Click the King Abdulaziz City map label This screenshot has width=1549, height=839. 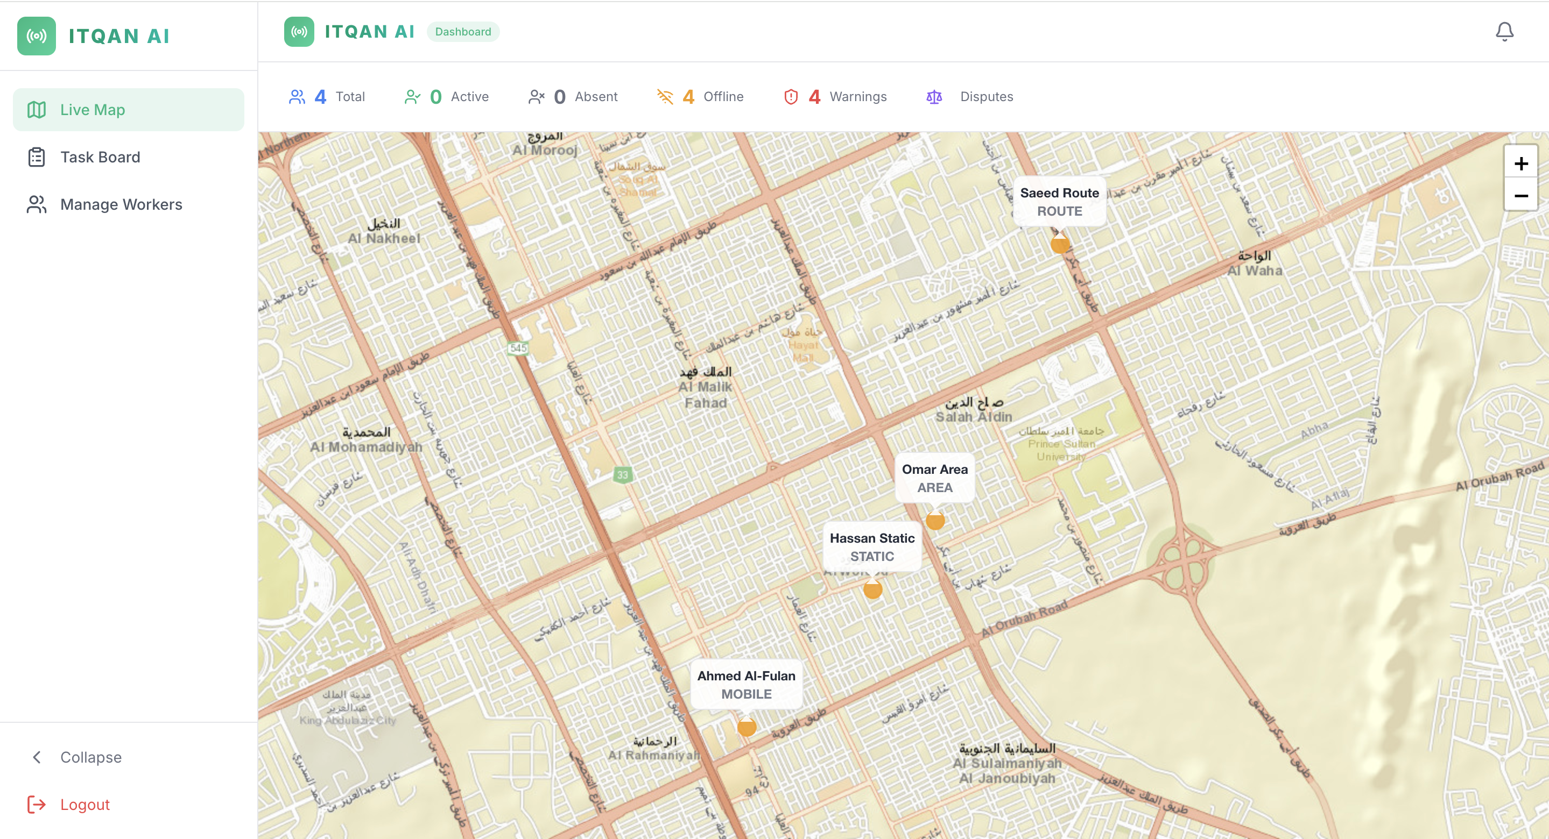click(348, 708)
